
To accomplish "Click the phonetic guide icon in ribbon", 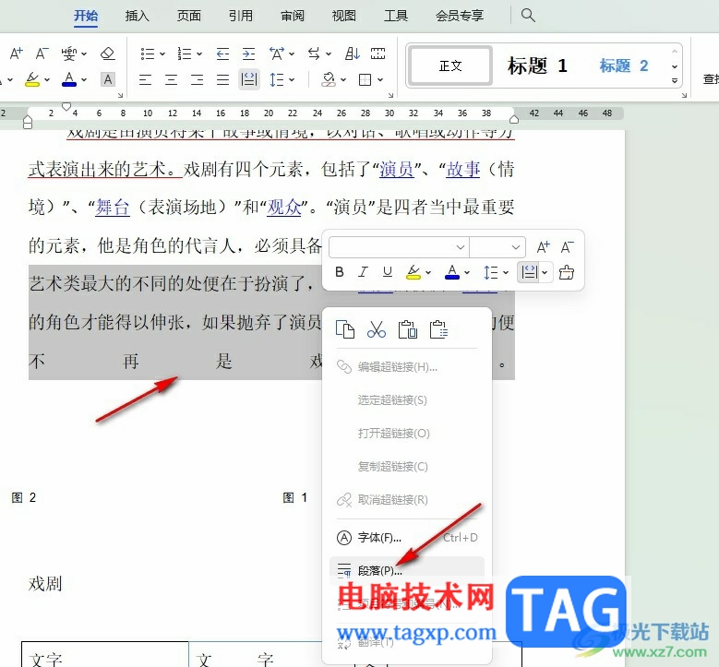I will (x=69, y=54).
